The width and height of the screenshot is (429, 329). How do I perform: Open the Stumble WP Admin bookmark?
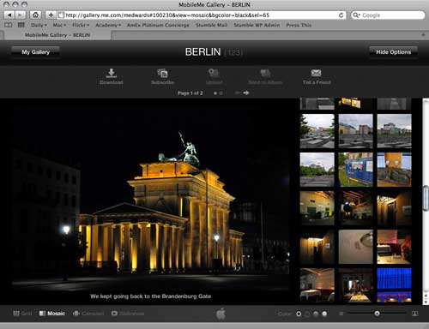pyautogui.click(x=257, y=25)
